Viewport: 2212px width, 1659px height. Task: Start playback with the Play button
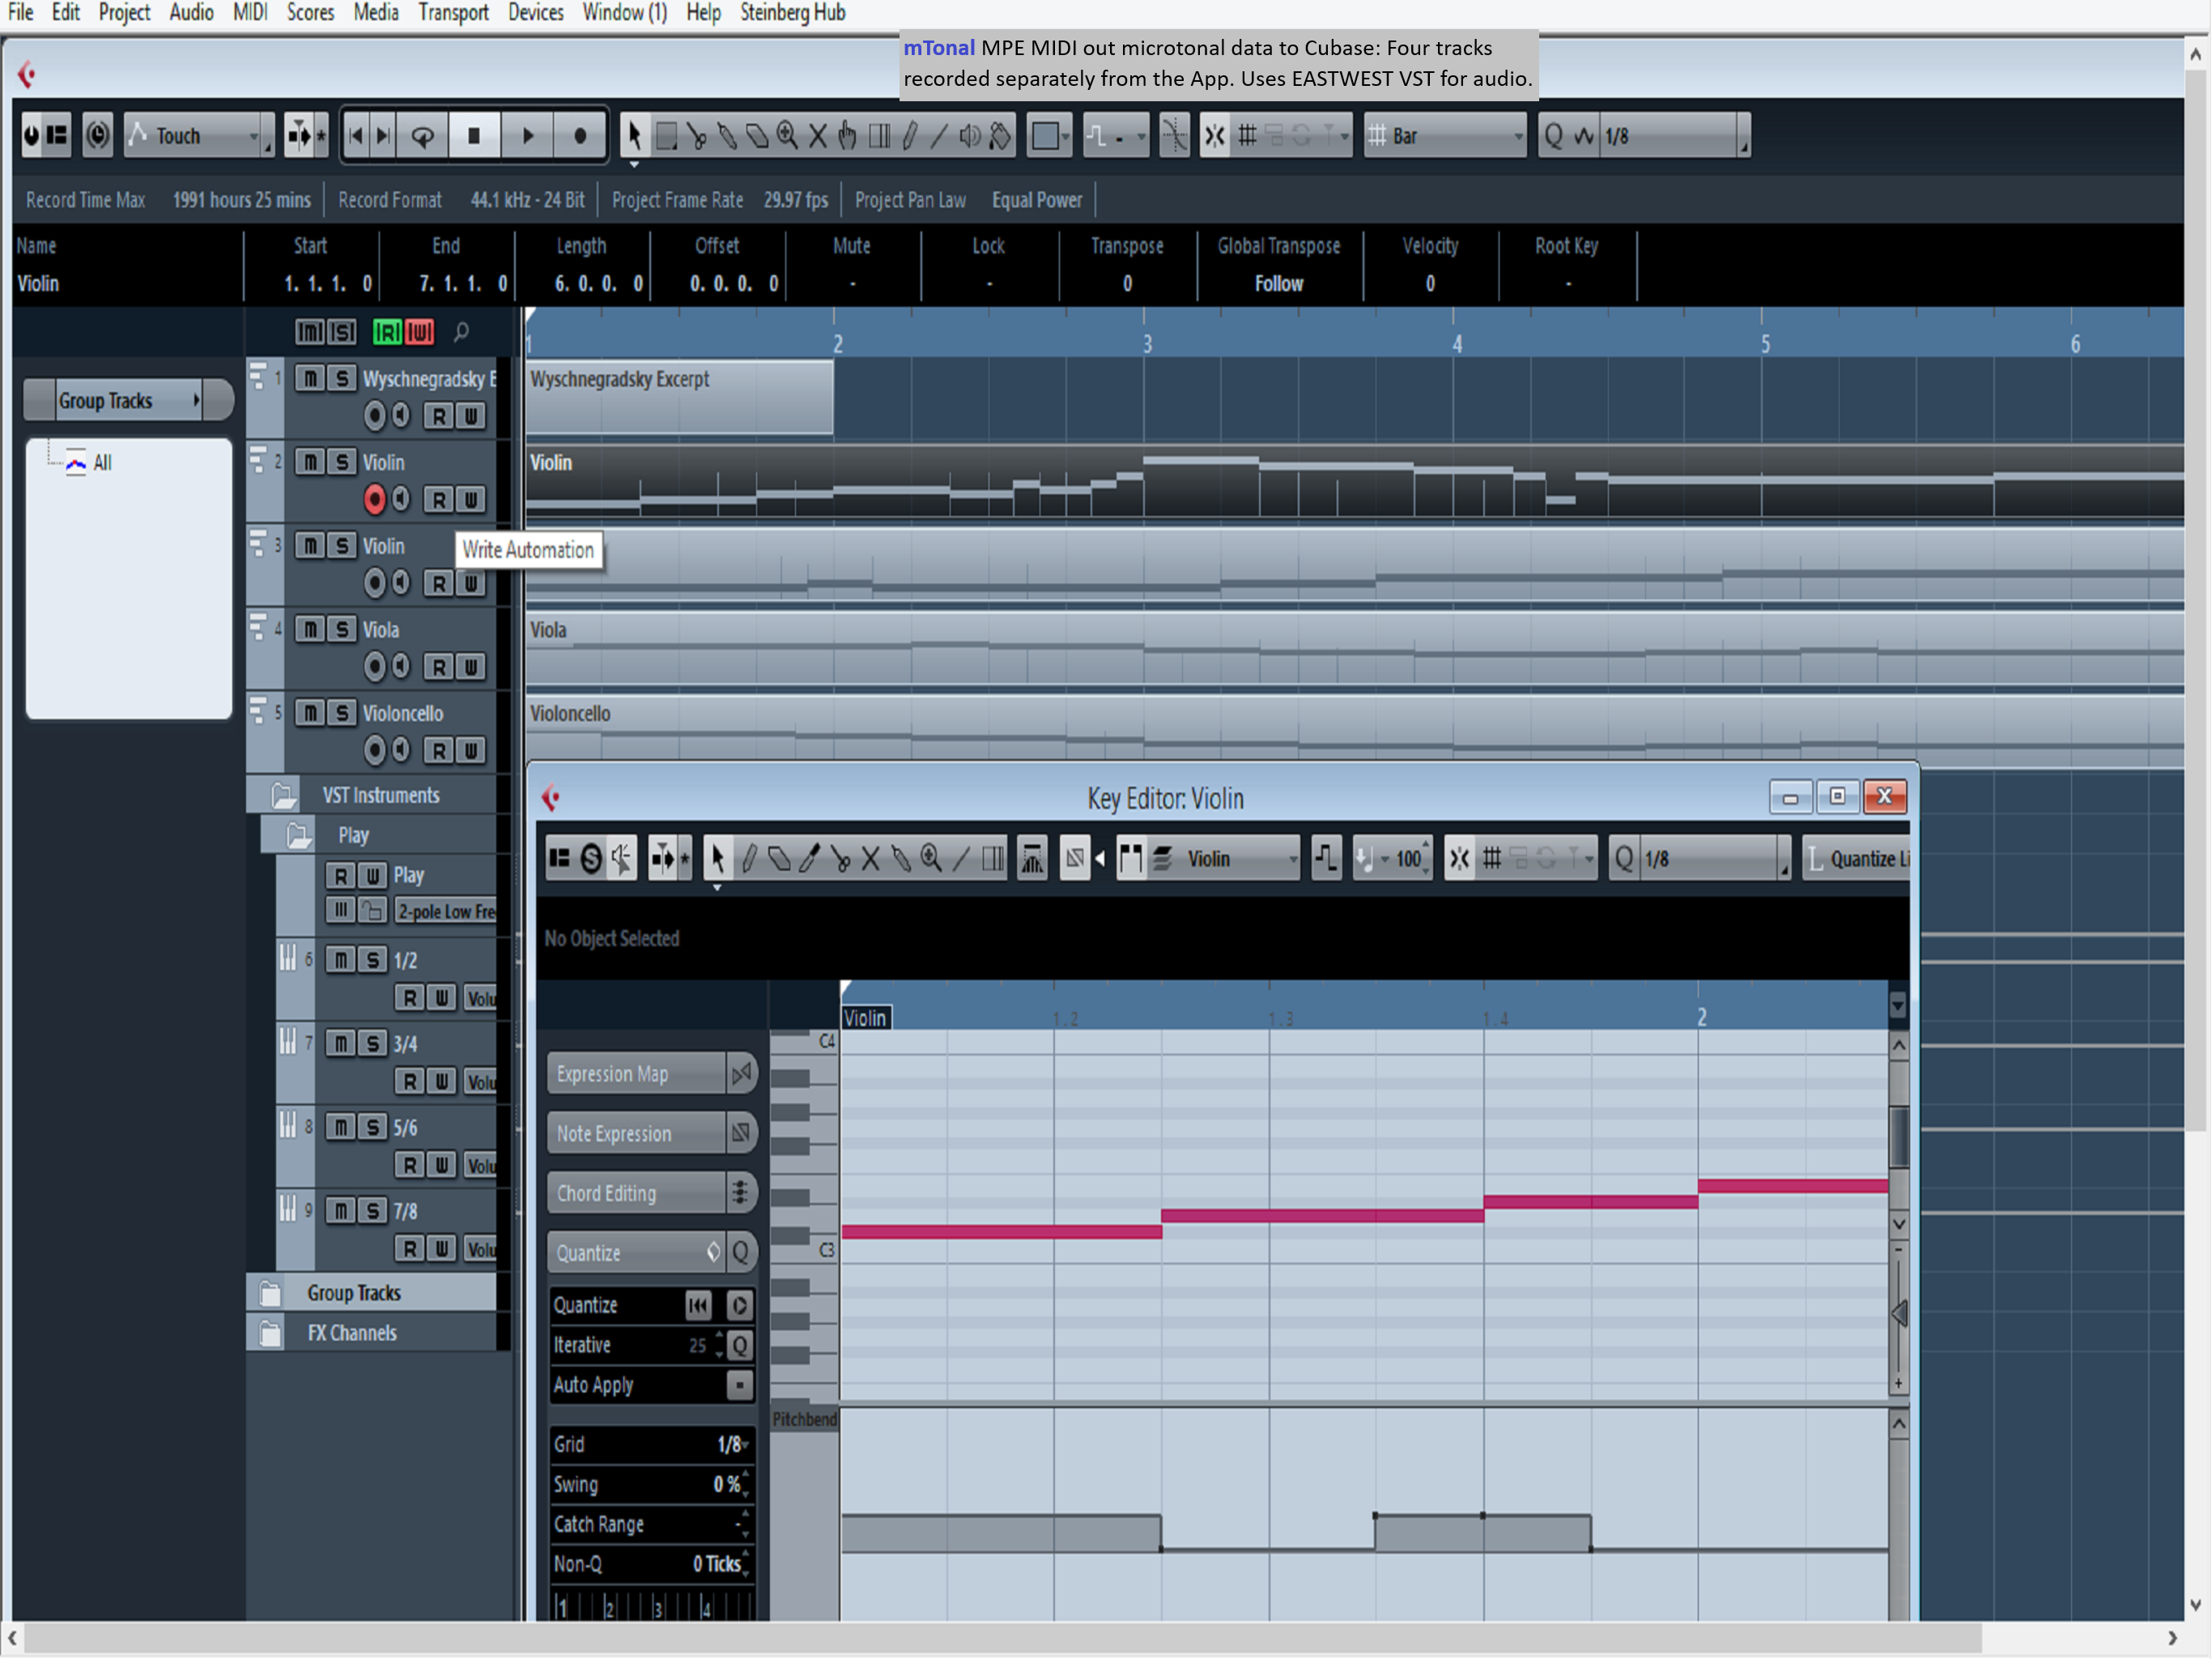coord(527,135)
